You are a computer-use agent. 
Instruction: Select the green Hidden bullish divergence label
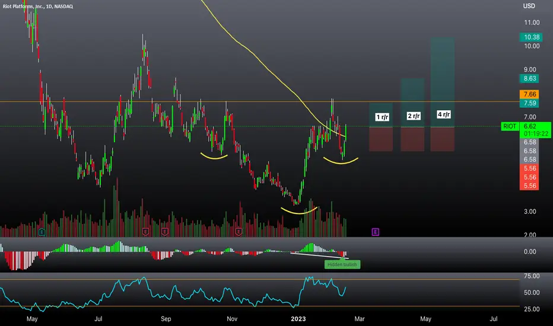click(x=342, y=264)
